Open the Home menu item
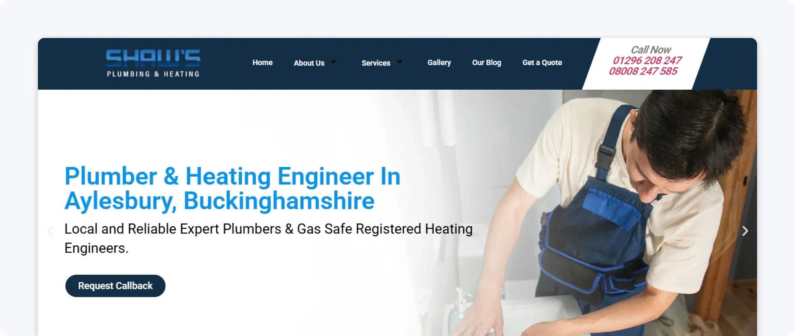 click(x=262, y=63)
